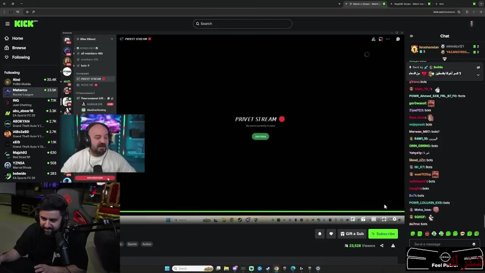Open Discord home direct messages icon
Viewport: 485px width, 273px height.
click(x=67, y=40)
